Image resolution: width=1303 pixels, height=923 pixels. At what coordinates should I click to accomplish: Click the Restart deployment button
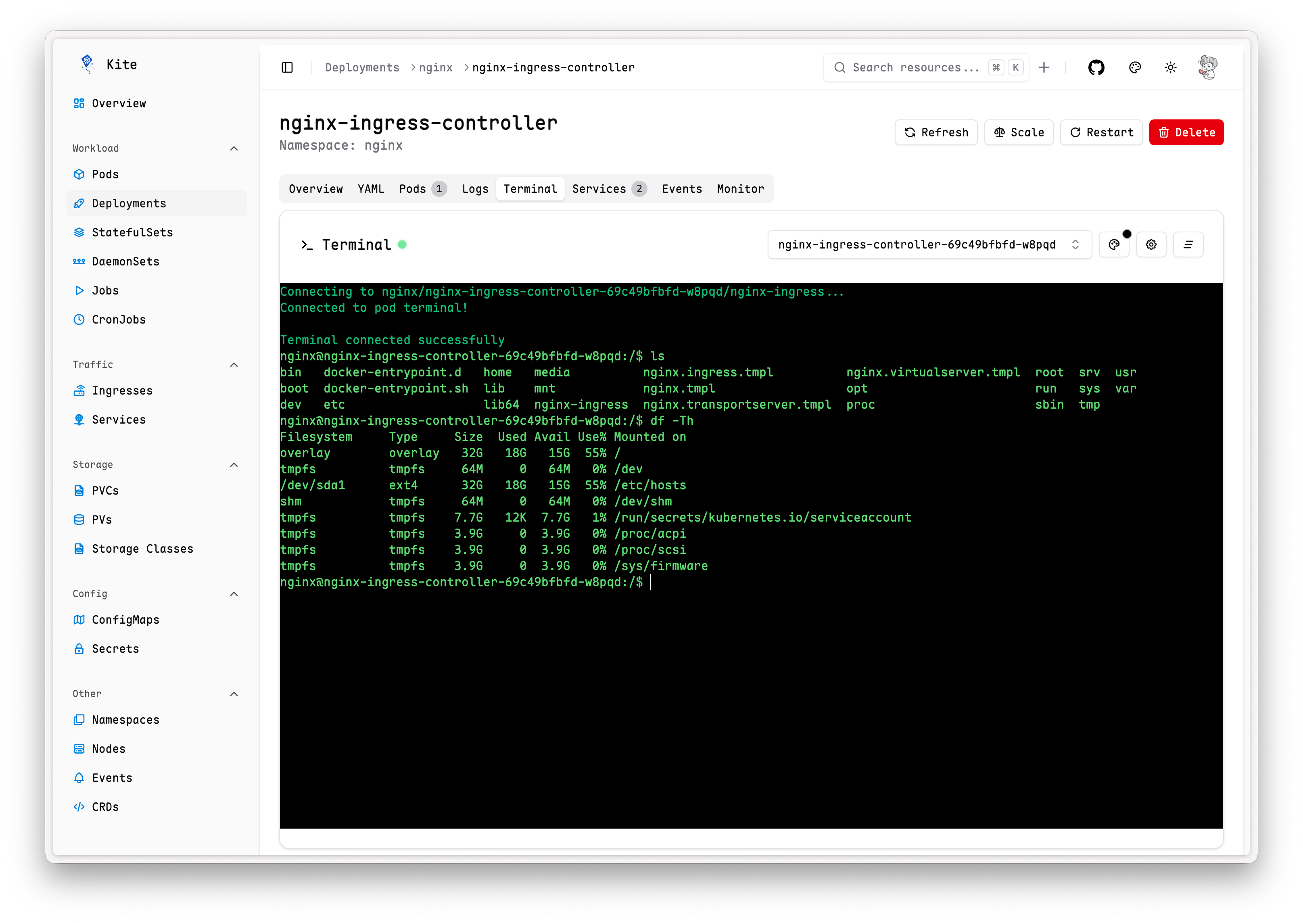[x=1101, y=132]
